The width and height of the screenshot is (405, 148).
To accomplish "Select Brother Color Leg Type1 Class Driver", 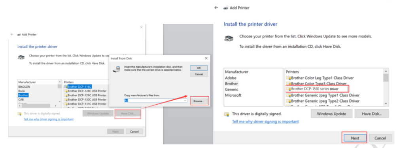I will (322, 78).
